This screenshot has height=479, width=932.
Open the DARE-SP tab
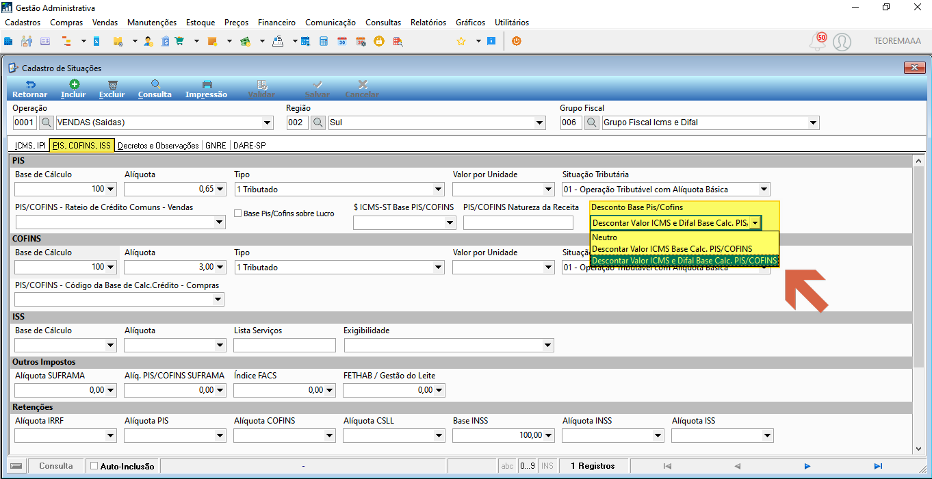click(249, 146)
